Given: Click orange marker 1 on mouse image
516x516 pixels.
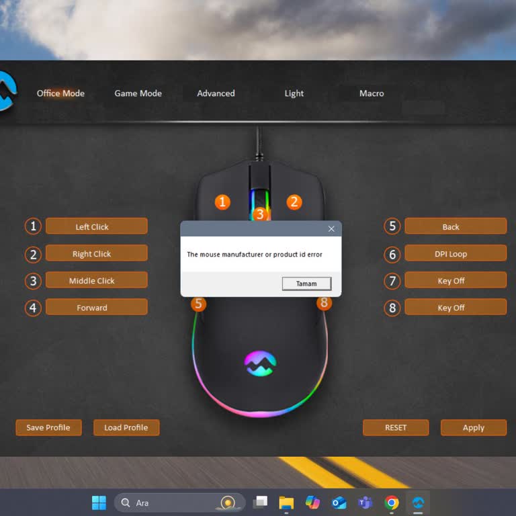Looking at the screenshot, I should tap(222, 202).
